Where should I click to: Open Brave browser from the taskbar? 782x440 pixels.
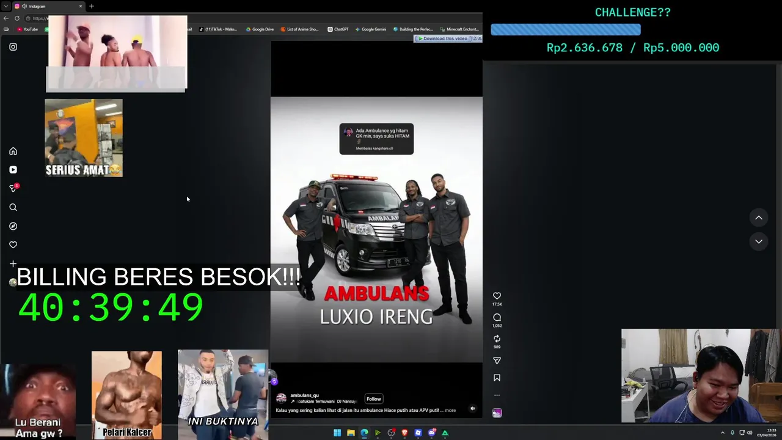tap(404, 433)
